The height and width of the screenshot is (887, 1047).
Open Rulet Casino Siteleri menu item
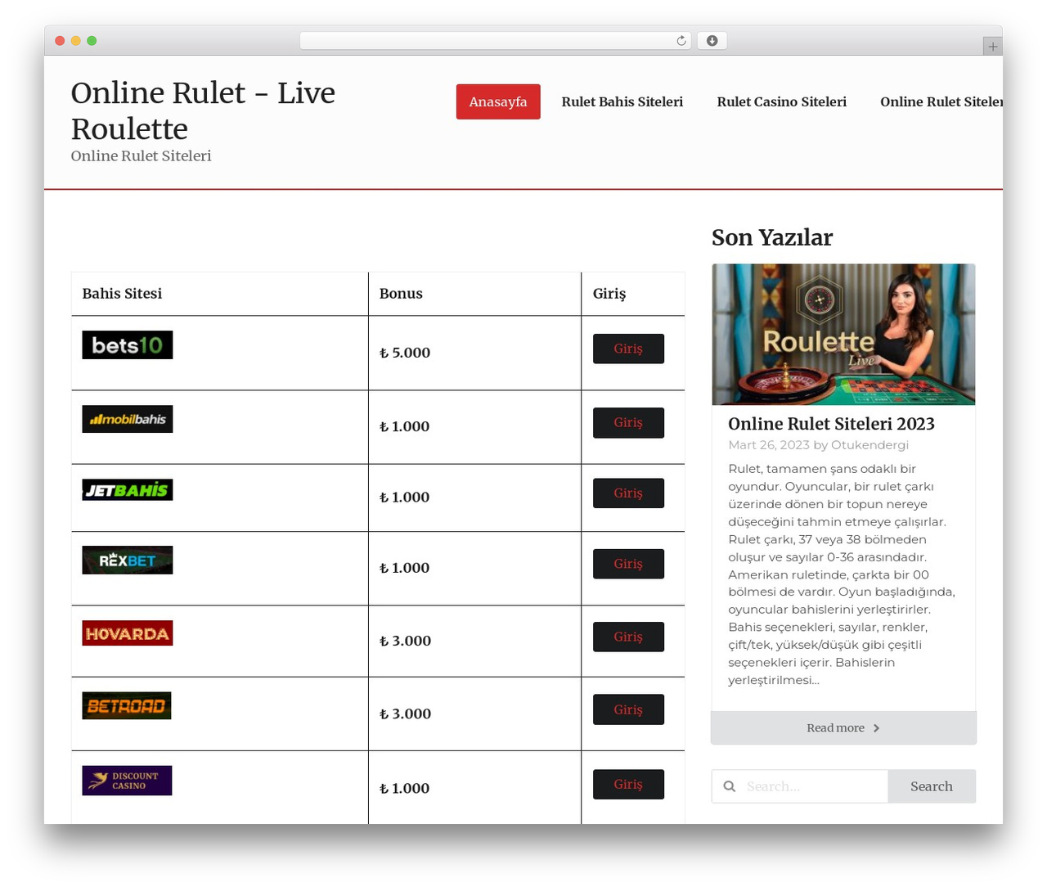[x=781, y=101]
